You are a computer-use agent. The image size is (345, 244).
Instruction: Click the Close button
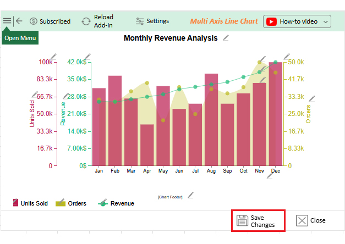pyautogui.click(x=311, y=220)
